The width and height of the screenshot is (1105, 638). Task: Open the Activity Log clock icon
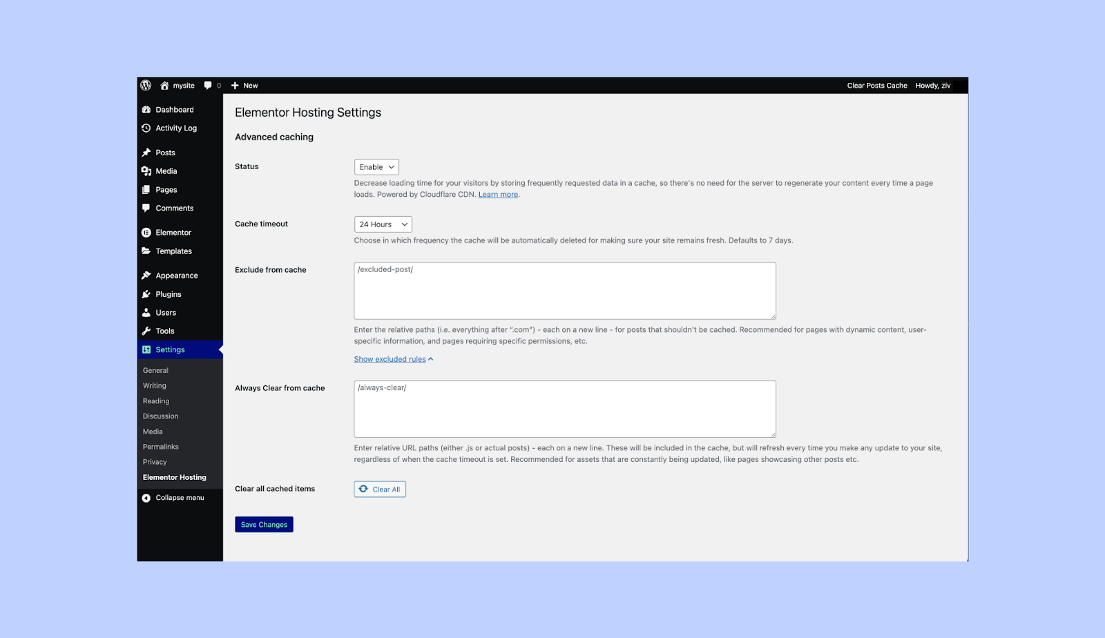click(x=146, y=128)
